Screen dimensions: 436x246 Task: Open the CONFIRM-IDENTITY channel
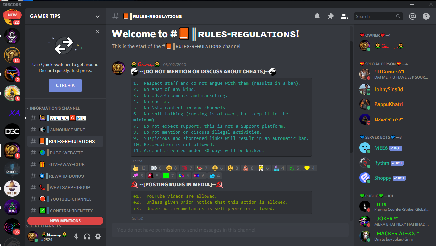(x=65, y=211)
